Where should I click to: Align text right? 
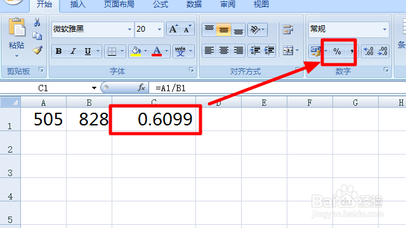point(239,51)
